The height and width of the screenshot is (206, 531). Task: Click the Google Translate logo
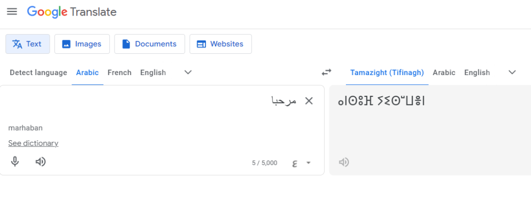(72, 12)
